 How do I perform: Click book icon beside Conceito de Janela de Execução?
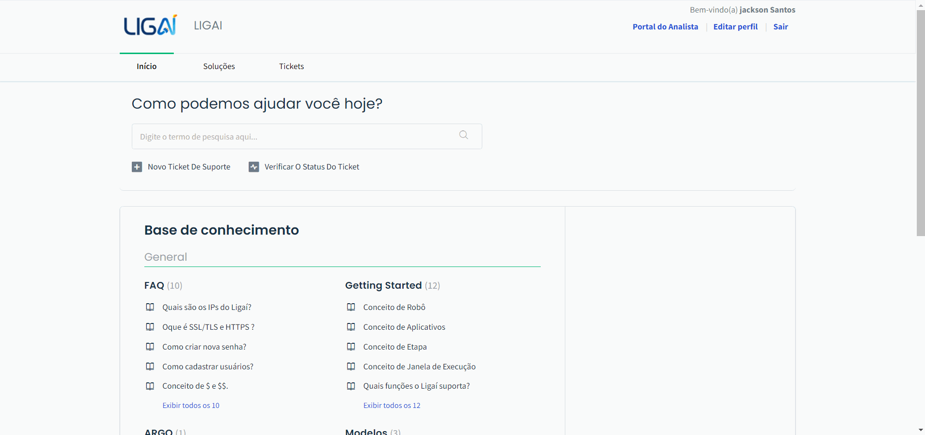(351, 366)
